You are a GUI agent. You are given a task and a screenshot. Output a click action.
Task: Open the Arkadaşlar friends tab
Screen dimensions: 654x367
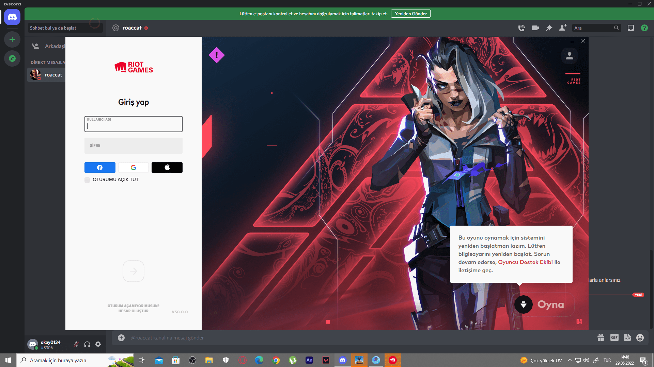[48, 46]
